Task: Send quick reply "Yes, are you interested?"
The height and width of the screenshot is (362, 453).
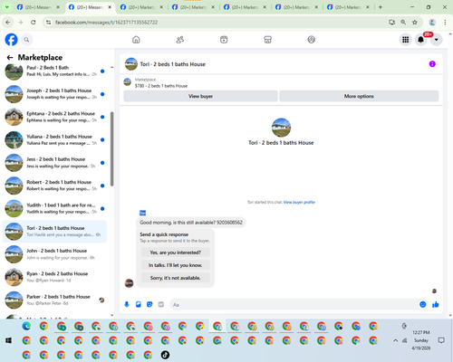Action: pos(175,252)
